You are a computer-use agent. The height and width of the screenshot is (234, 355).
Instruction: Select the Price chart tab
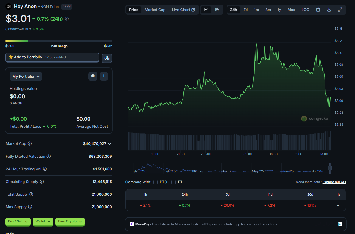(134, 10)
